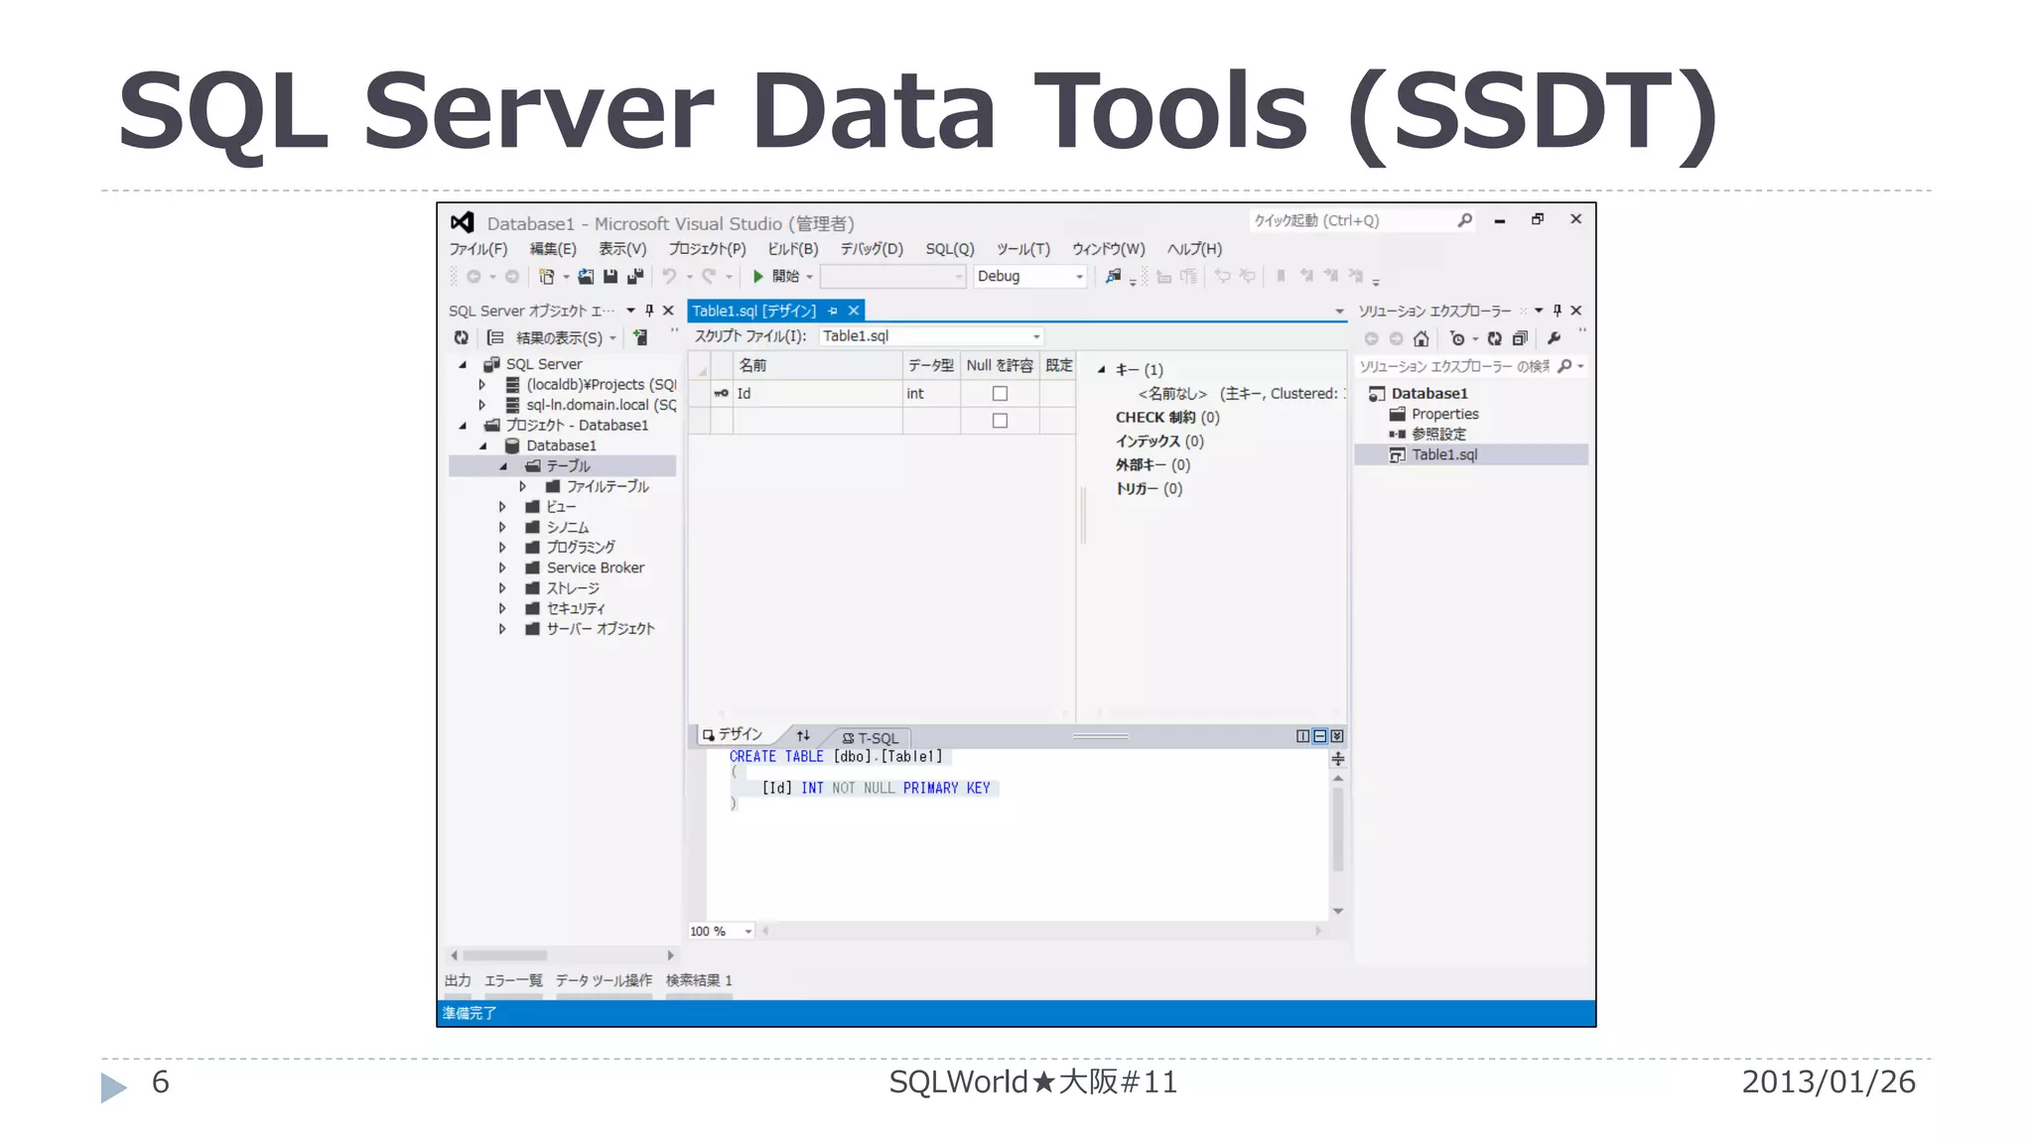Close the Table1.sql design tab

point(853,312)
